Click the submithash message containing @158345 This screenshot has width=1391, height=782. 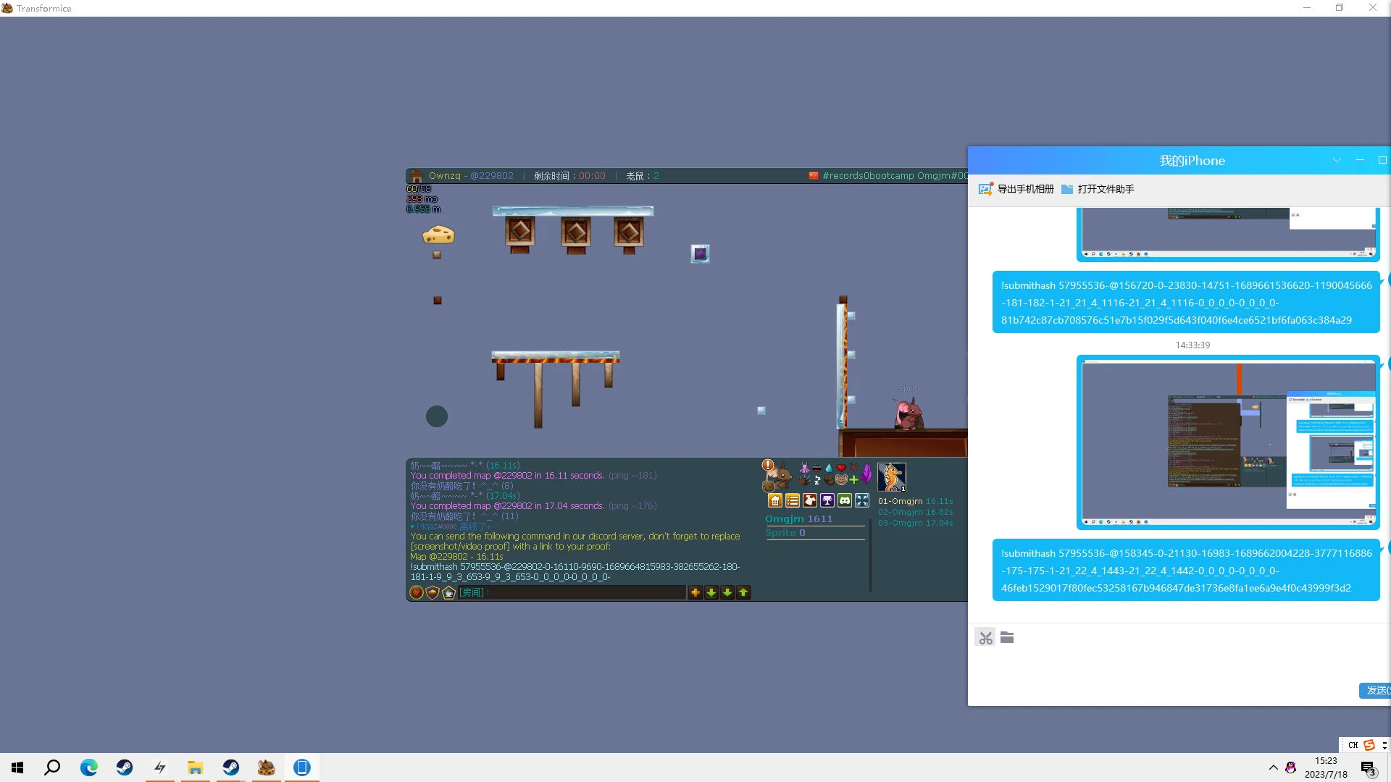pos(1186,571)
